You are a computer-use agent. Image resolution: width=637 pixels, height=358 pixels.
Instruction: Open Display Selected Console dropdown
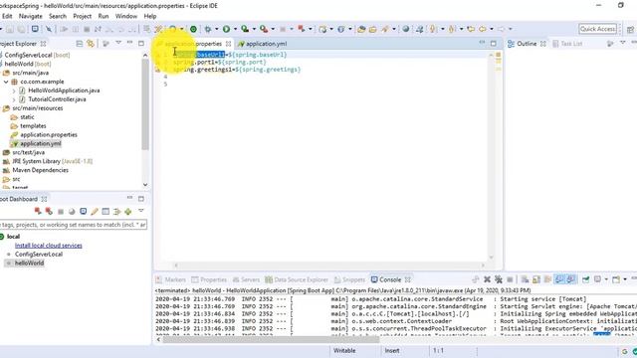click(606, 279)
